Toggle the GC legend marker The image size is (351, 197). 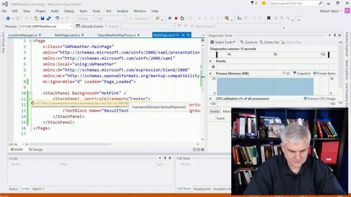[286, 73]
